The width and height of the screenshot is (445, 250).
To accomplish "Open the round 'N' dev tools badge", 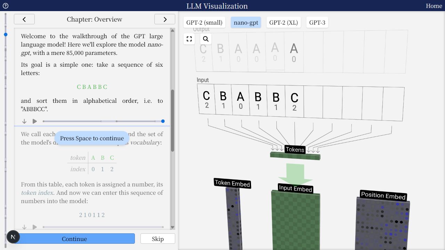I will pyautogui.click(x=13, y=237).
